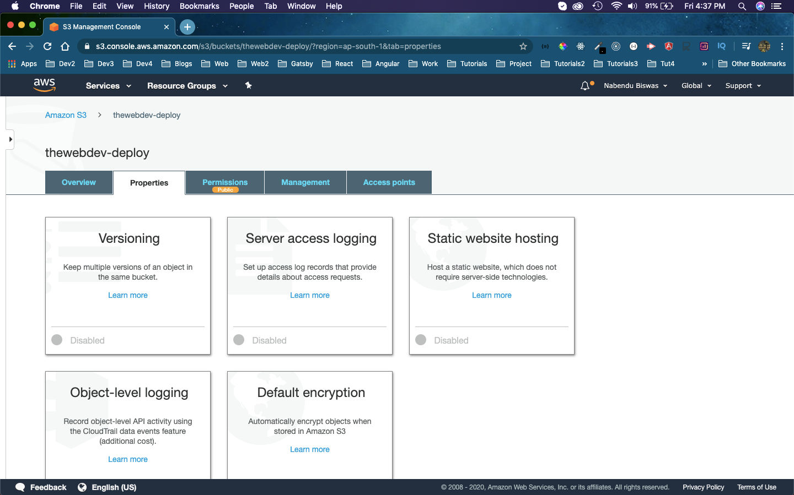Open the Terms of Use link

757,487
